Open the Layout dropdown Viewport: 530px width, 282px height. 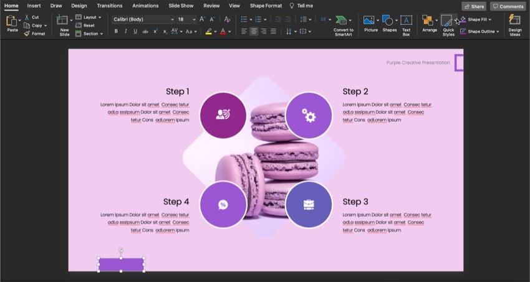[90, 17]
